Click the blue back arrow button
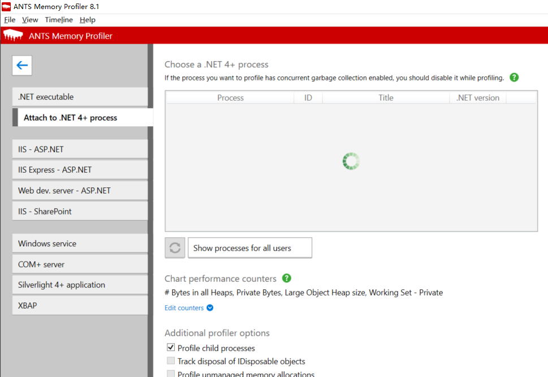Image resolution: width=548 pixels, height=377 pixels. click(x=22, y=66)
